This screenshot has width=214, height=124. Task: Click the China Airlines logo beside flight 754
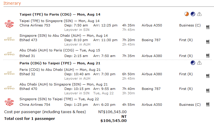9,102
